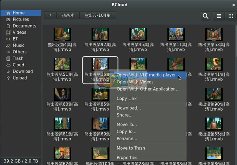Select video thumbnail 熊出没第92集
Screen dimensions: 237x165
coord(100,35)
